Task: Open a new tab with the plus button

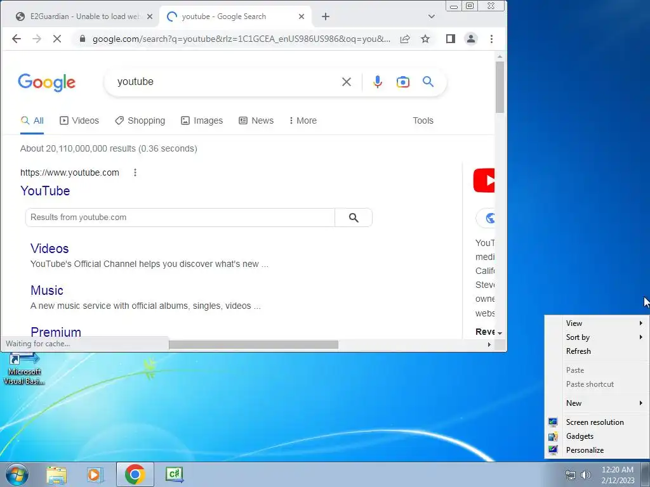Action: 326,16
